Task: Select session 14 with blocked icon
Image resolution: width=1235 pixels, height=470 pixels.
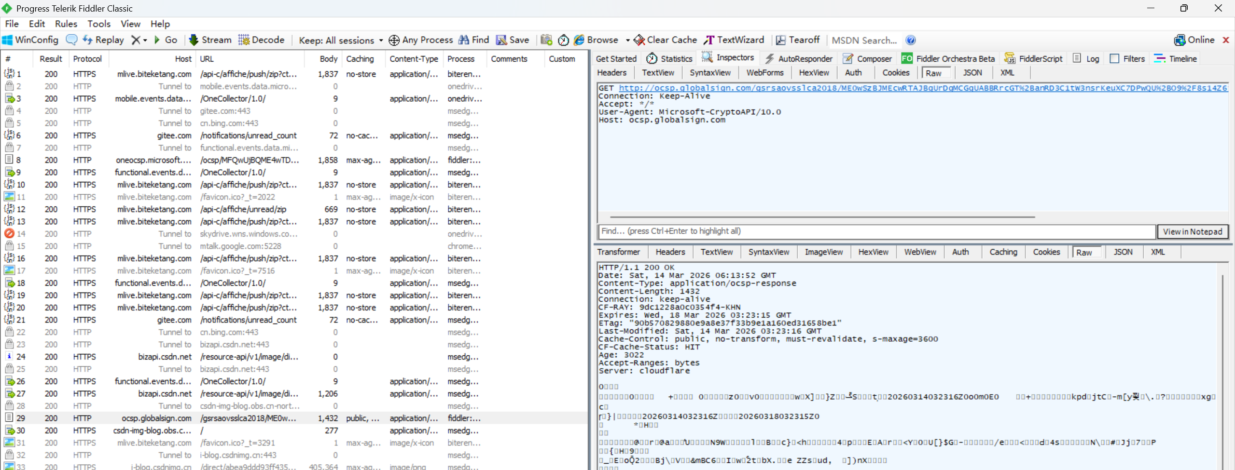Action: tap(294, 234)
